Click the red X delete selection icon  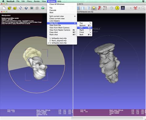(x=136, y=8)
